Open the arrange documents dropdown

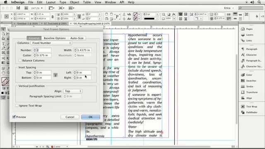pos(72,8)
